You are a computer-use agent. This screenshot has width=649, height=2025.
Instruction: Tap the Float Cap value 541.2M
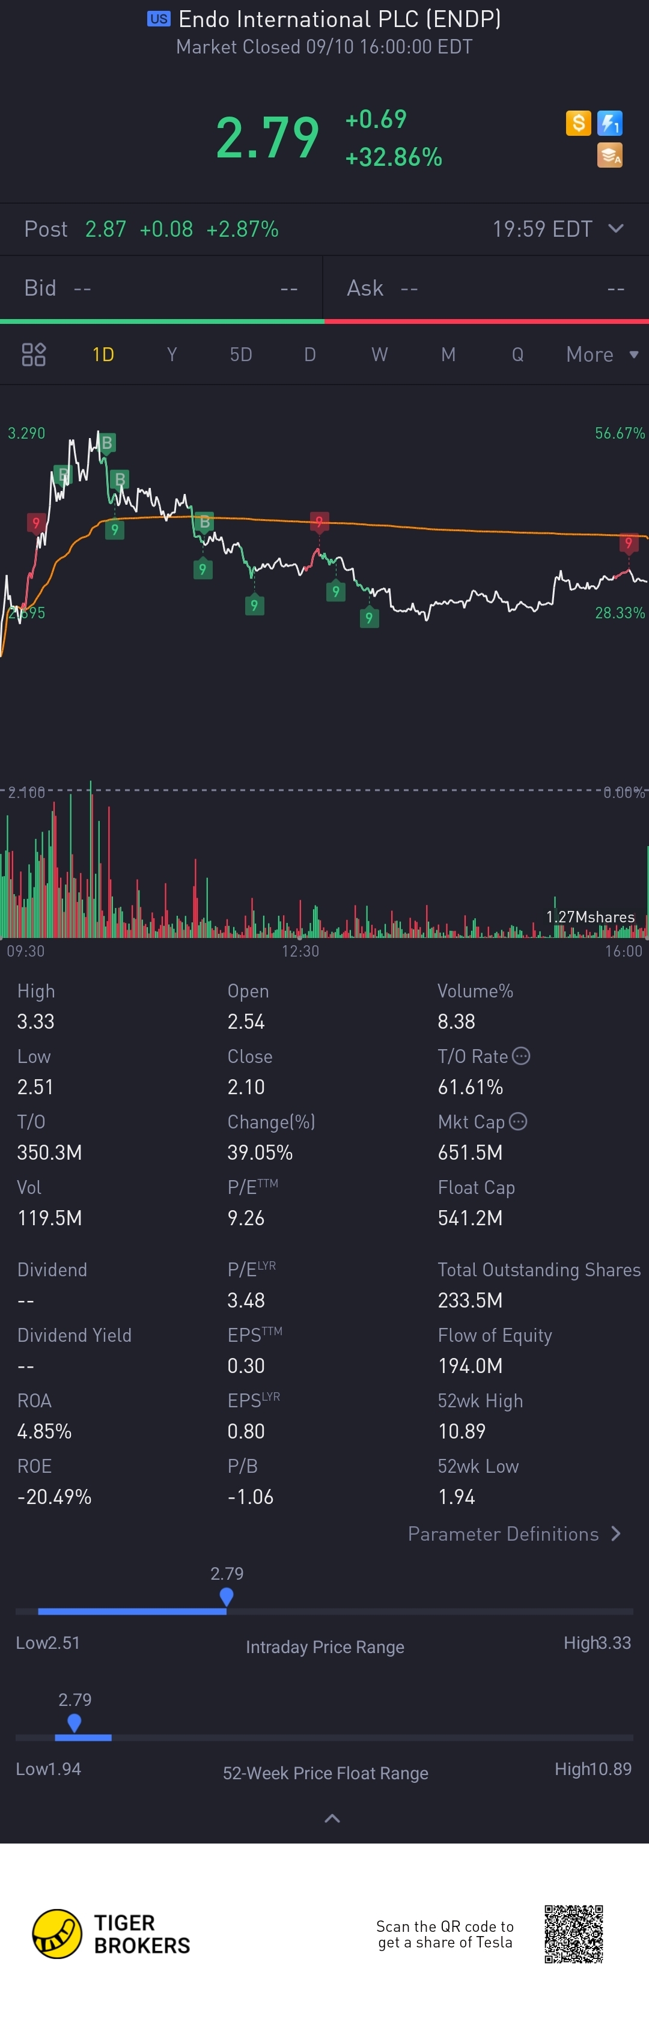coord(470,1217)
